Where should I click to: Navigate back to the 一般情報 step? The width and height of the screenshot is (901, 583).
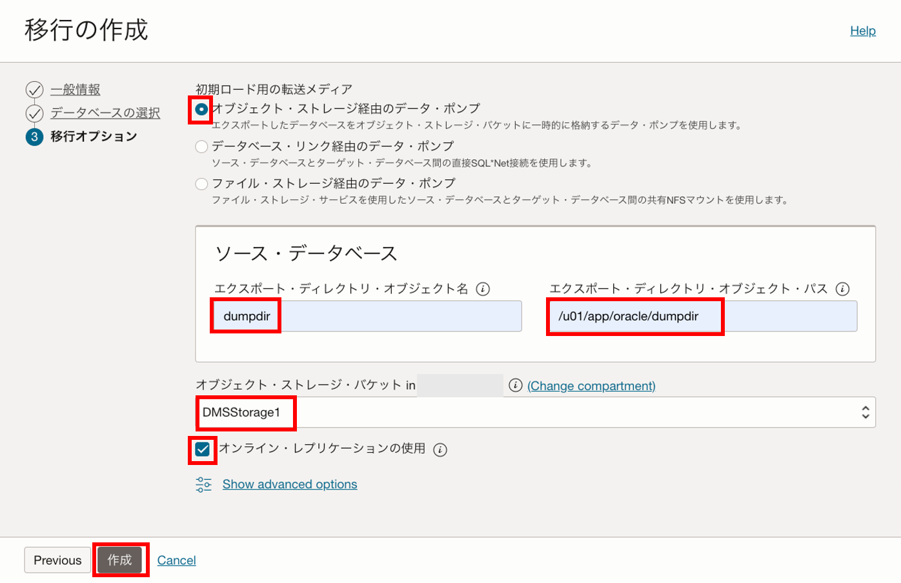pos(76,89)
